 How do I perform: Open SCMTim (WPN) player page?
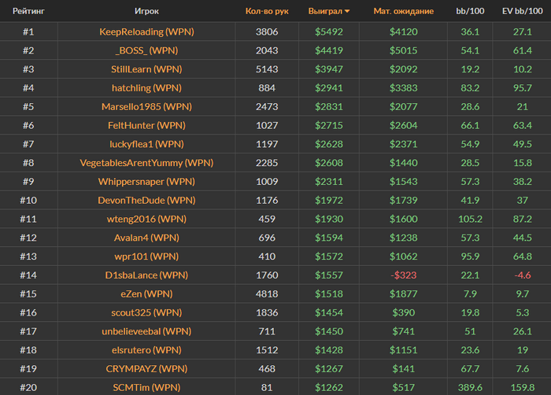(146, 387)
